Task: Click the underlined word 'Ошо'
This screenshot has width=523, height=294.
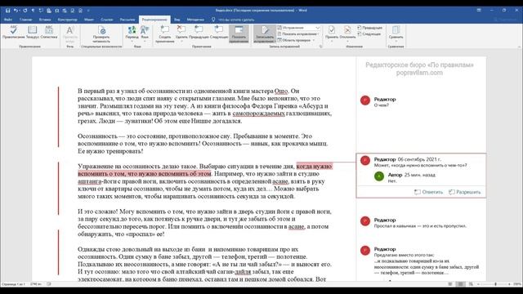Action: click(281, 91)
